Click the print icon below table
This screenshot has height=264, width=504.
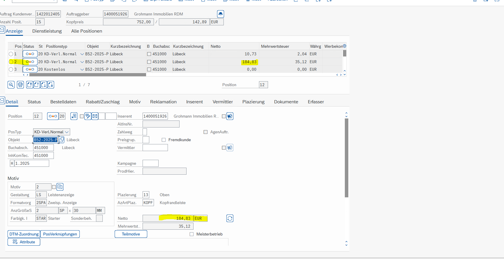point(20,85)
